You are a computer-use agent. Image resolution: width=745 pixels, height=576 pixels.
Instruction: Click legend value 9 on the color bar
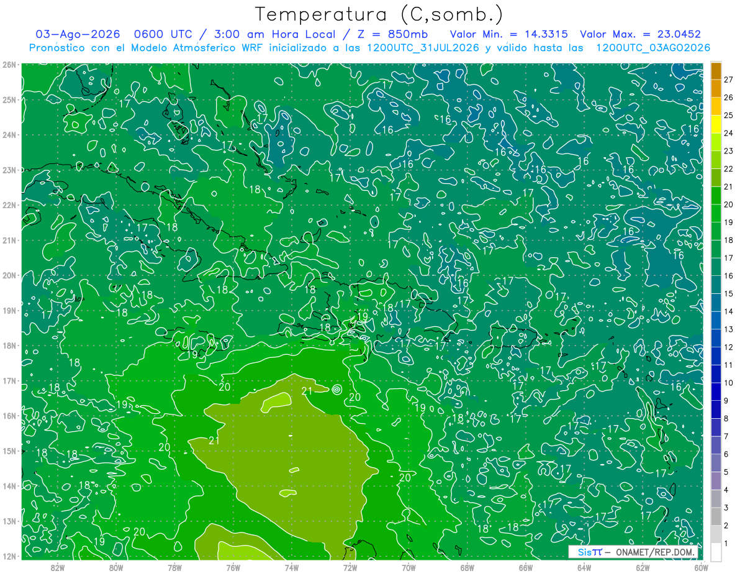pos(727,401)
